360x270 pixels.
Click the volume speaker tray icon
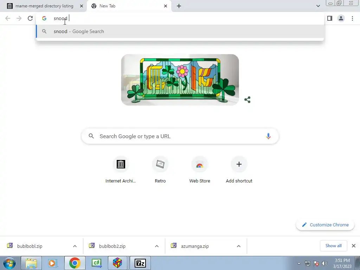click(324, 263)
